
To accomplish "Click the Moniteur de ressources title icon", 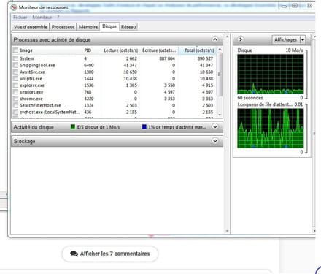I will 14,7.
